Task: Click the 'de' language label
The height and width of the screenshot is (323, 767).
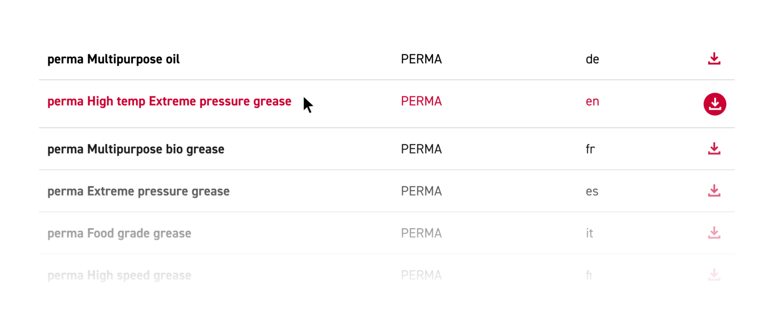Action: [x=592, y=59]
